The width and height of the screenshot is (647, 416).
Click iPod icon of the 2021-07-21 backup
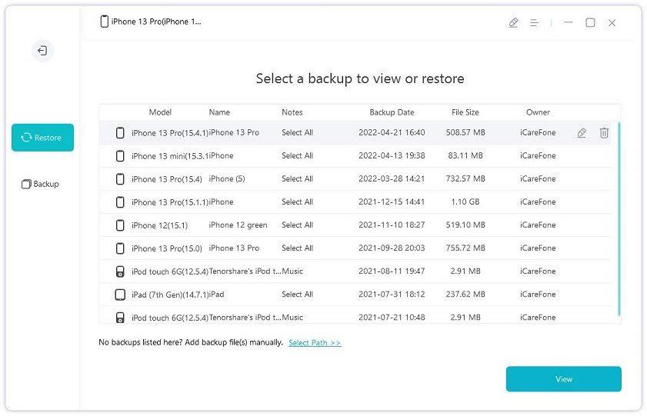click(x=120, y=317)
